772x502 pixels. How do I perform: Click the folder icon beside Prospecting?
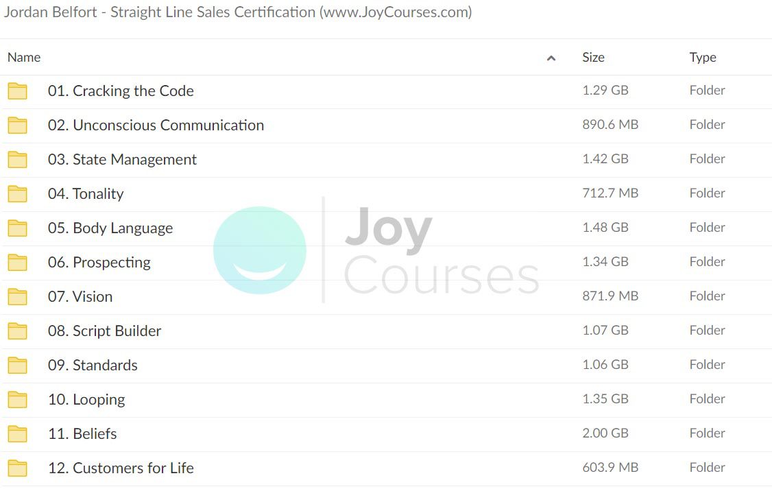pos(17,263)
